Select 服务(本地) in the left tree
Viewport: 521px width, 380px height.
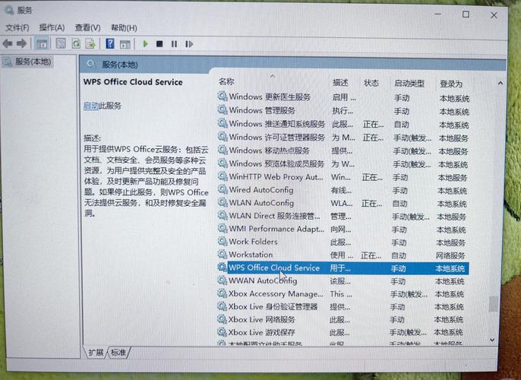click(x=33, y=62)
